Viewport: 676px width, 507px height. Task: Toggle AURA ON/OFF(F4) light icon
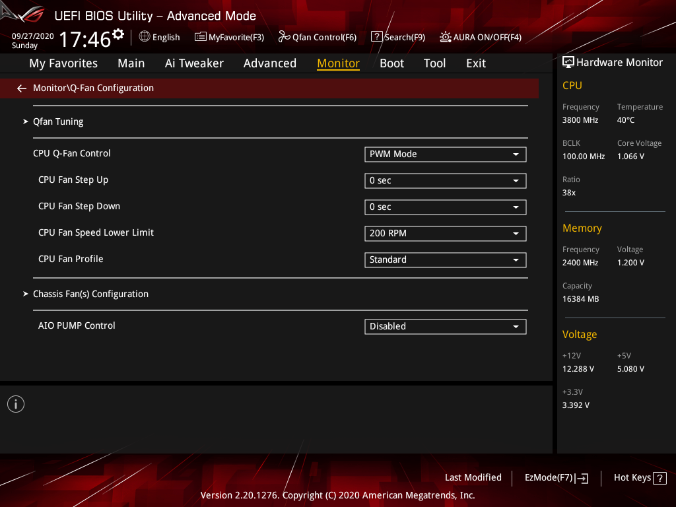click(446, 37)
